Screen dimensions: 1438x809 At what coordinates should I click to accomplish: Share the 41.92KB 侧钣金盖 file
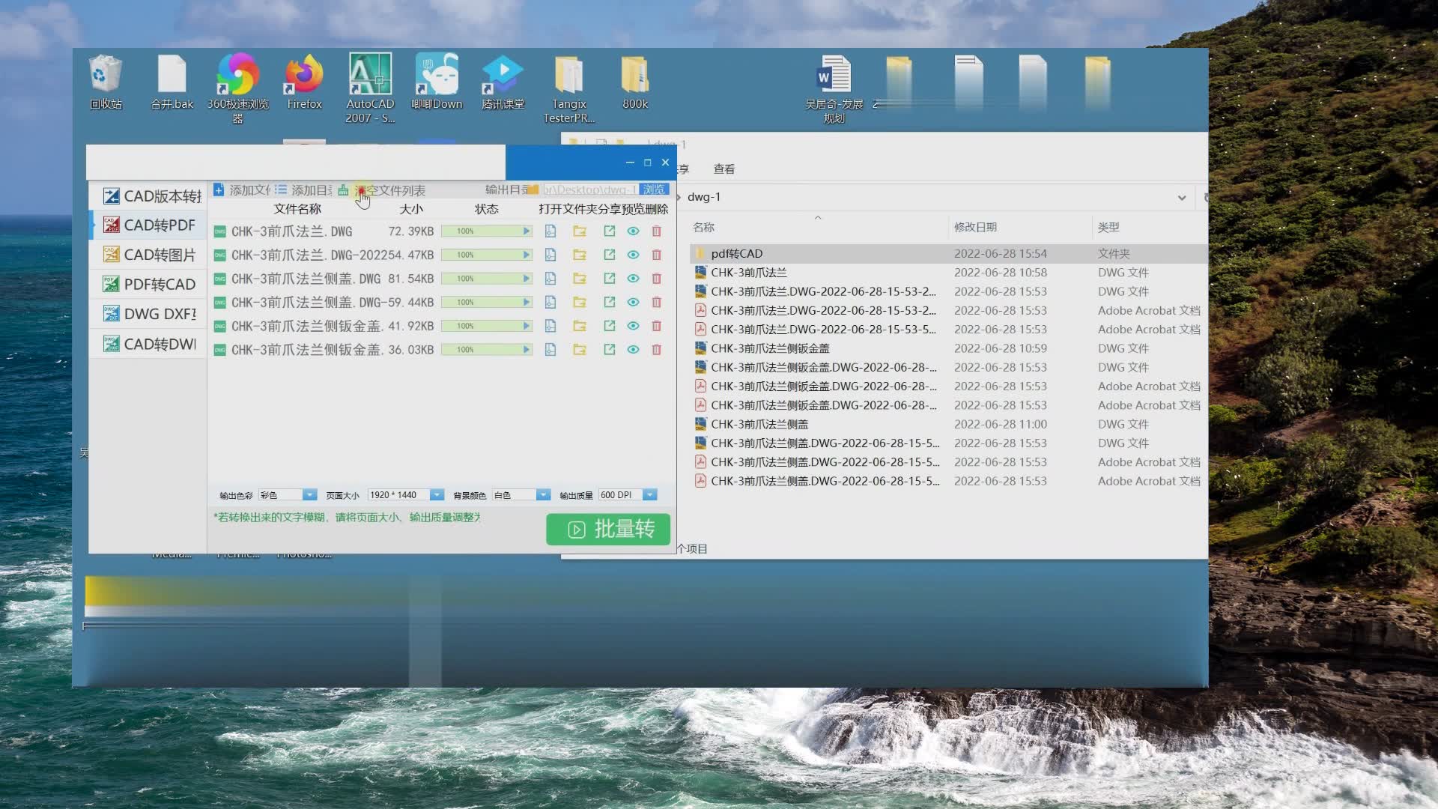(610, 327)
